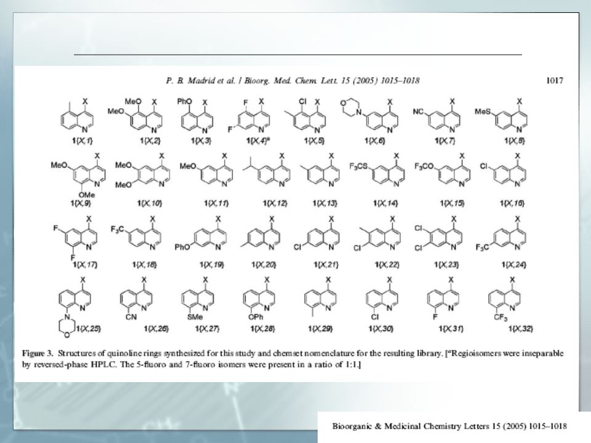
Task: Select the structure label 1{X,9}
Action: pyautogui.click(x=81, y=204)
